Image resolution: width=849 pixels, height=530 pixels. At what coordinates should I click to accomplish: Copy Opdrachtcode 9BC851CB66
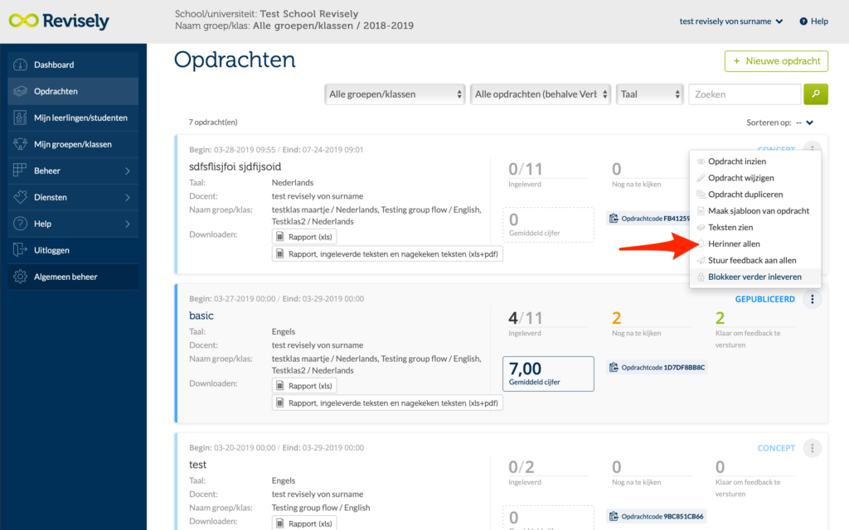tap(657, 517)
